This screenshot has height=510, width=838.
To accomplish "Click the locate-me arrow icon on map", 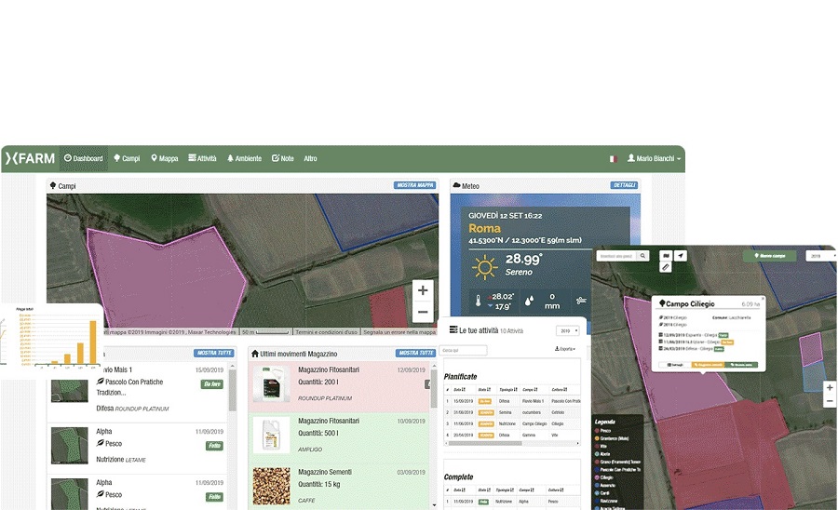I will click(680, 255).
